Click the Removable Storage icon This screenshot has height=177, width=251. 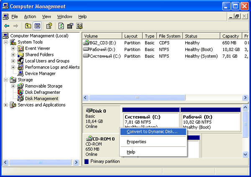click(20, 86)
